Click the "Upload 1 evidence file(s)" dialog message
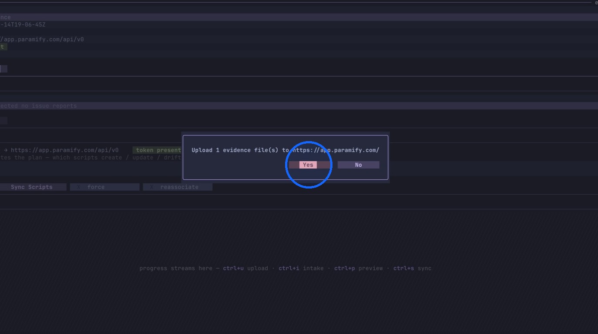 point(285,150)
